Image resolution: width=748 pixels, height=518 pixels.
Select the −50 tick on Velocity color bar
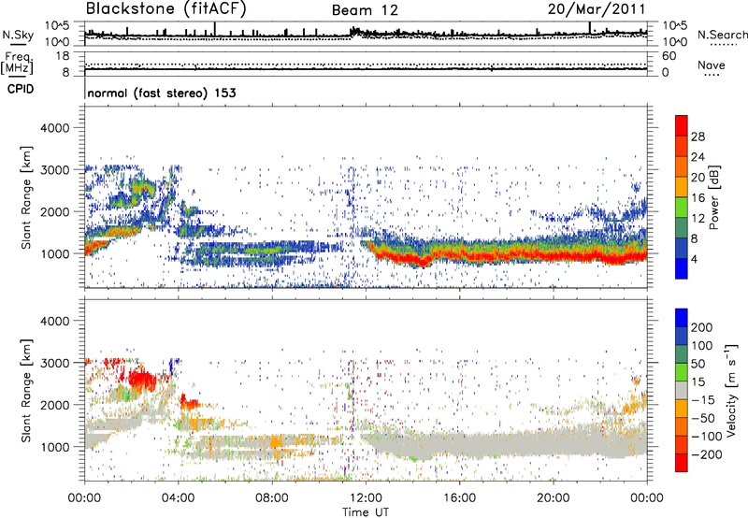tap(703, 418)
